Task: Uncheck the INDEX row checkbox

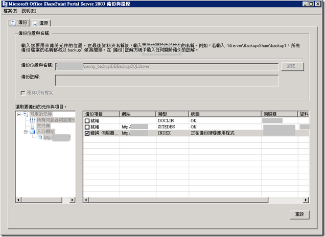Action: pyautogui.click(x=87, y=133)
